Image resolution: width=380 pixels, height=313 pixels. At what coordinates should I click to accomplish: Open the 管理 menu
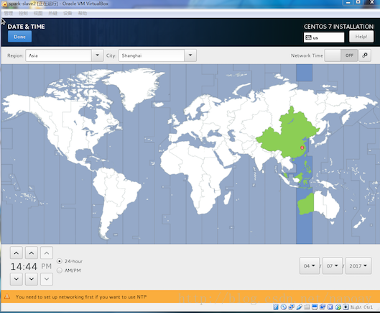pyautogui.click(x=9, y=13)
